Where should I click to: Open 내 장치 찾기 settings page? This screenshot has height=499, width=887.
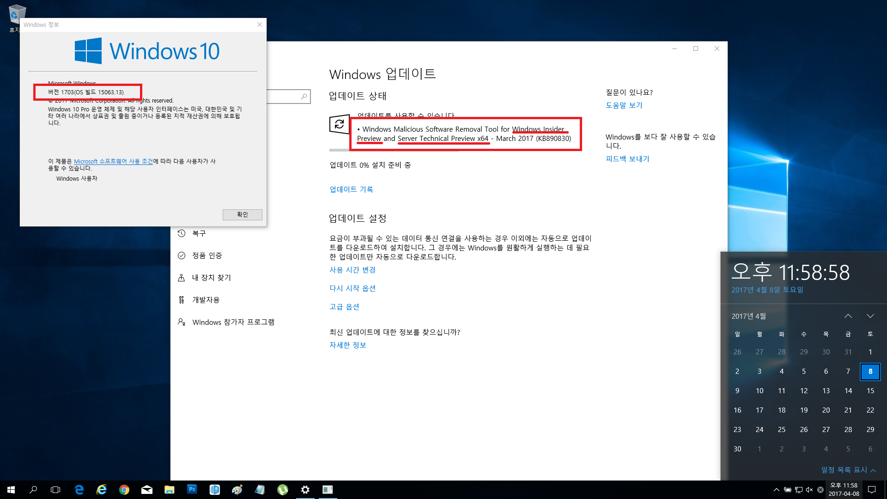pyautogui.click(x=211, y=278)
